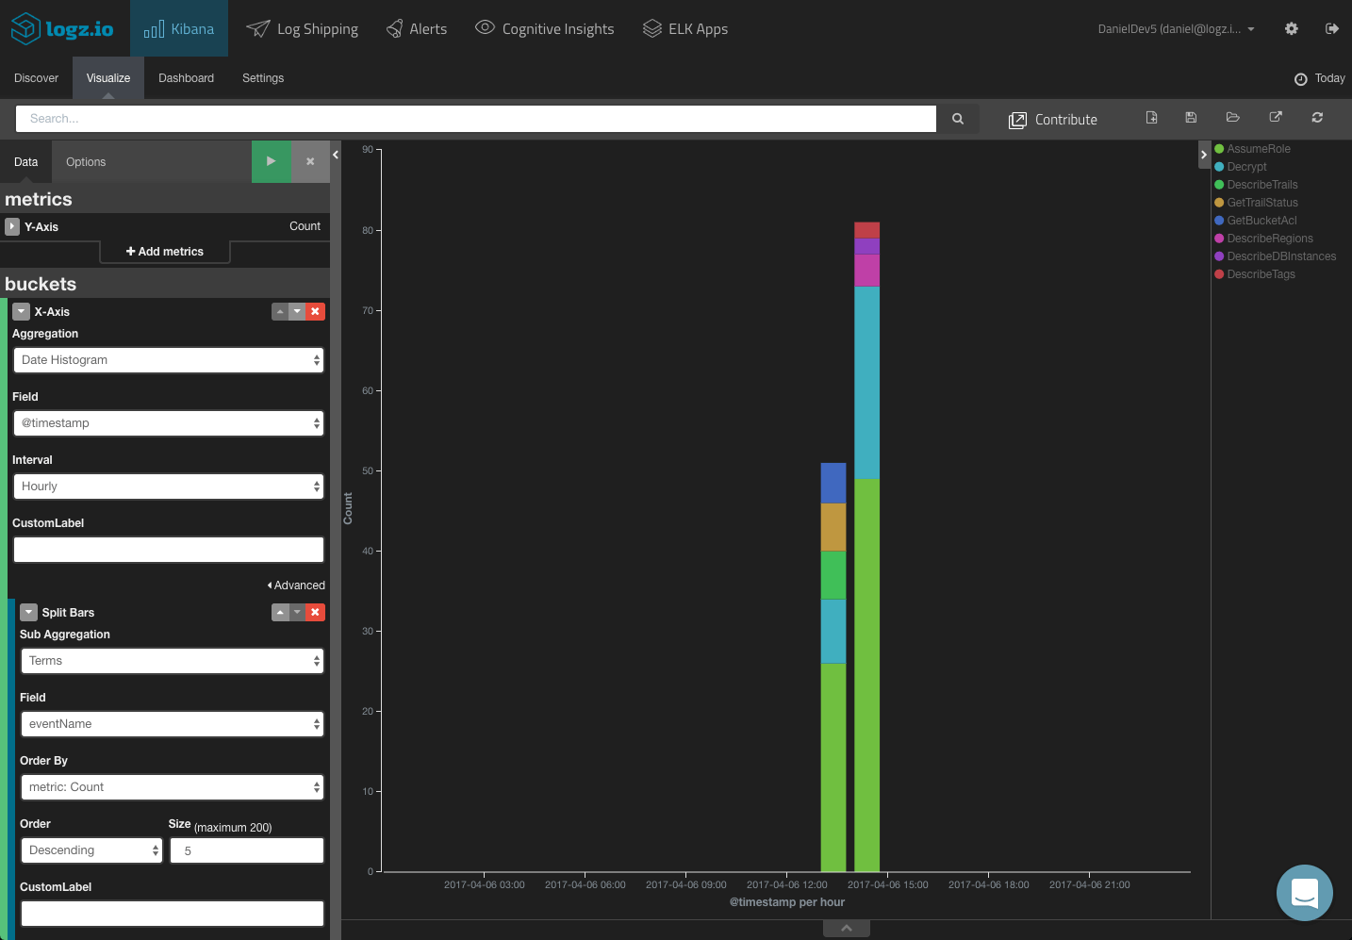
Task: Move X-Axis bucket up
Action: [280, 311]
